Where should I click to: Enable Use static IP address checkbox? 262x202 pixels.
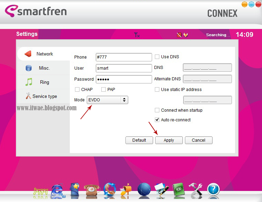(157, 90)
